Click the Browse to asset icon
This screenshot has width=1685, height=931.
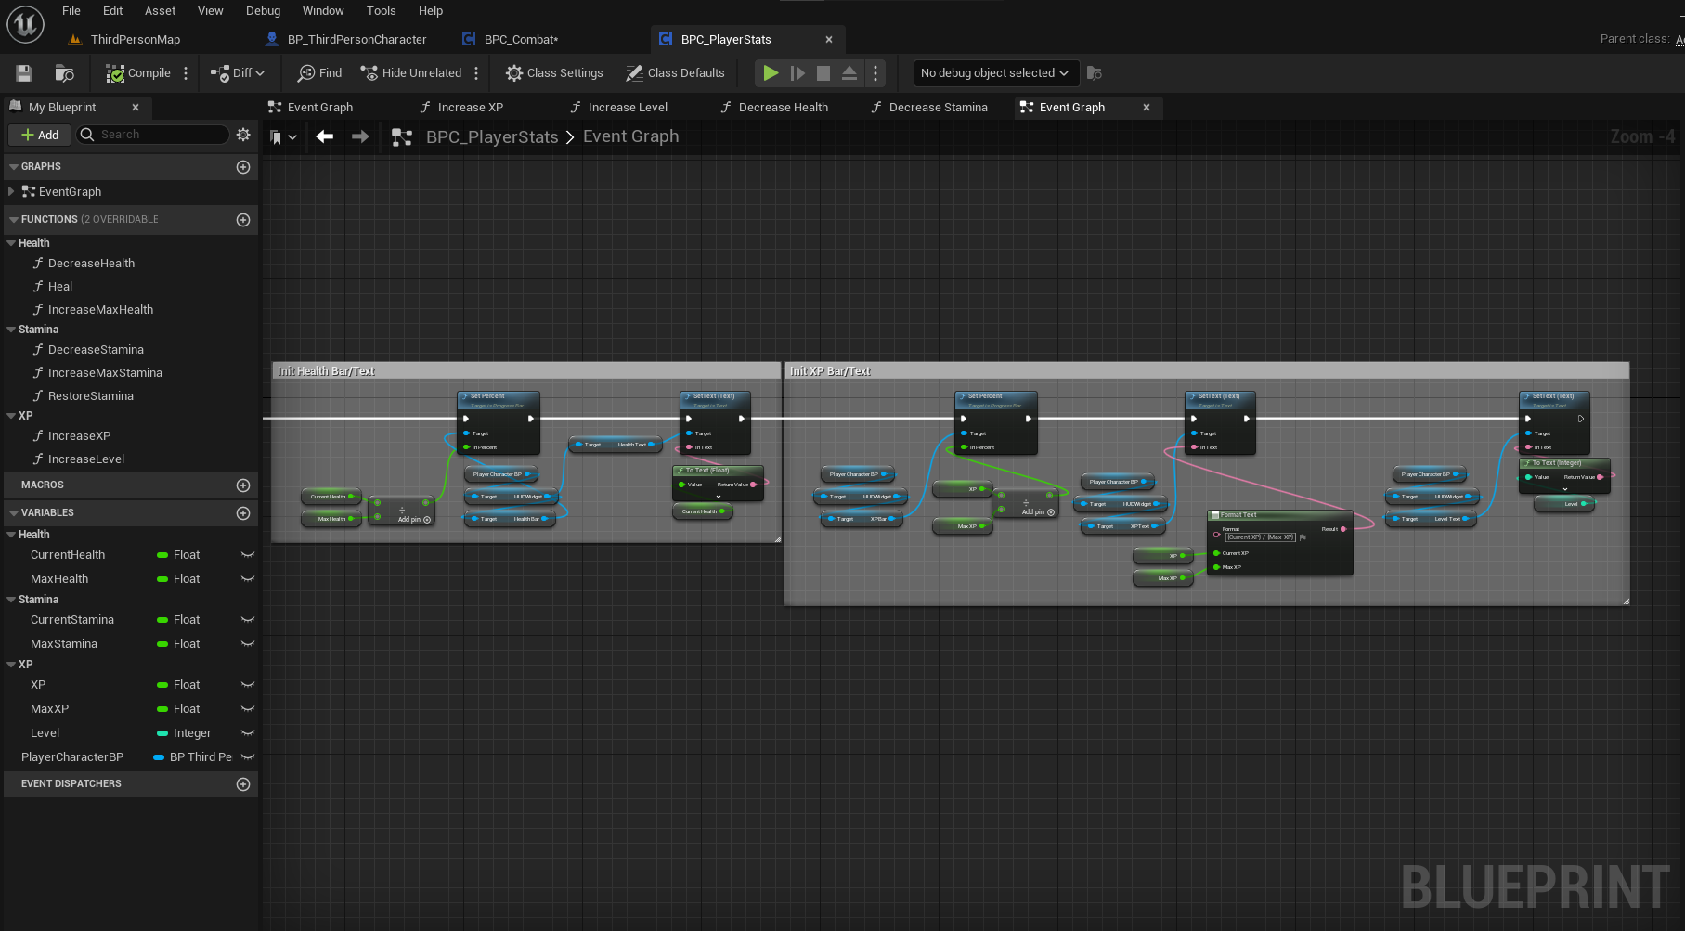pos(64,73)
